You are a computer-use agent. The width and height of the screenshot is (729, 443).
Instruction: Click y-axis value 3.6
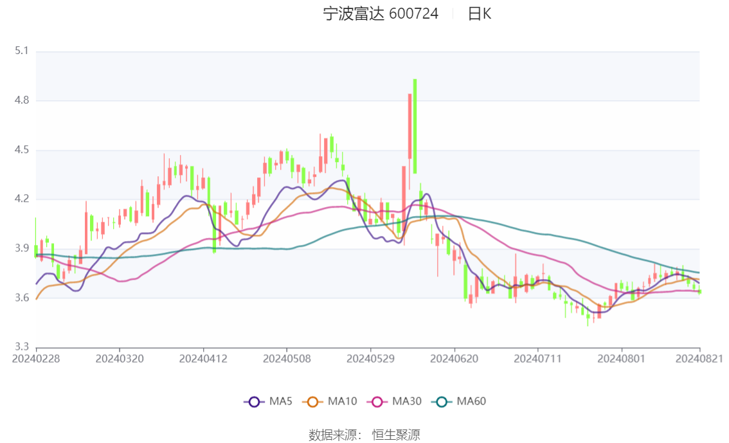pyautogui.click(x=21, y=298)
